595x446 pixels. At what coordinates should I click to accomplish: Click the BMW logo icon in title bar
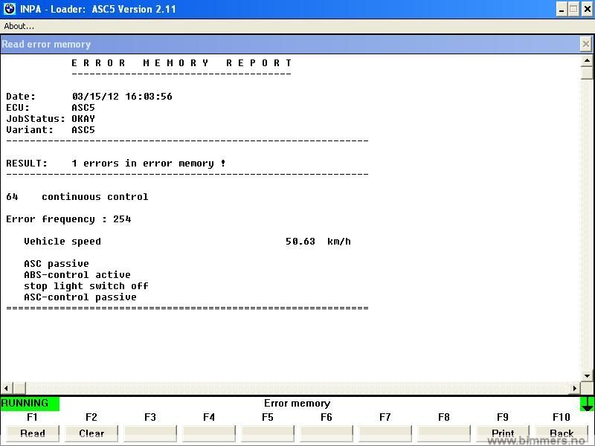click(x=10, y=9)
